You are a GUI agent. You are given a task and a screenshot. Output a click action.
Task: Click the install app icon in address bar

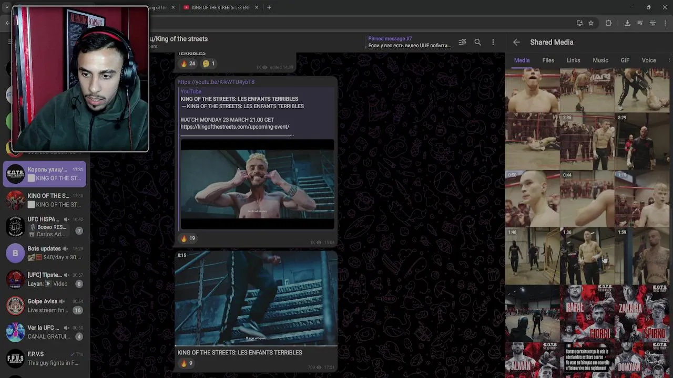[x=579, y=23]
